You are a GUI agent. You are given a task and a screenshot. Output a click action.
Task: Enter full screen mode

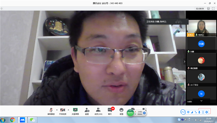[x=213, y=8]
